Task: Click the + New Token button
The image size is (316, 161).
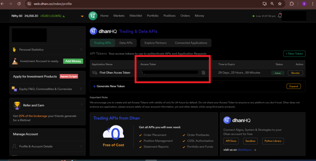Action: pyautogui.click(x=294, y=54)
